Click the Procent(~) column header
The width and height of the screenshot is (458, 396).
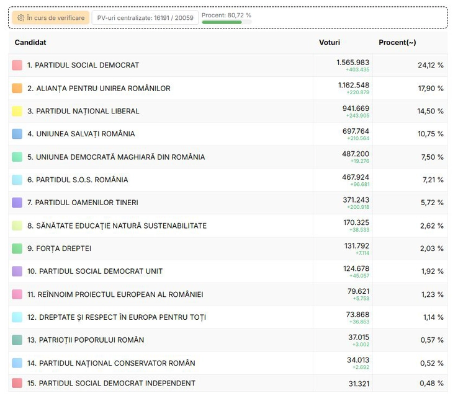coord(397,43)
